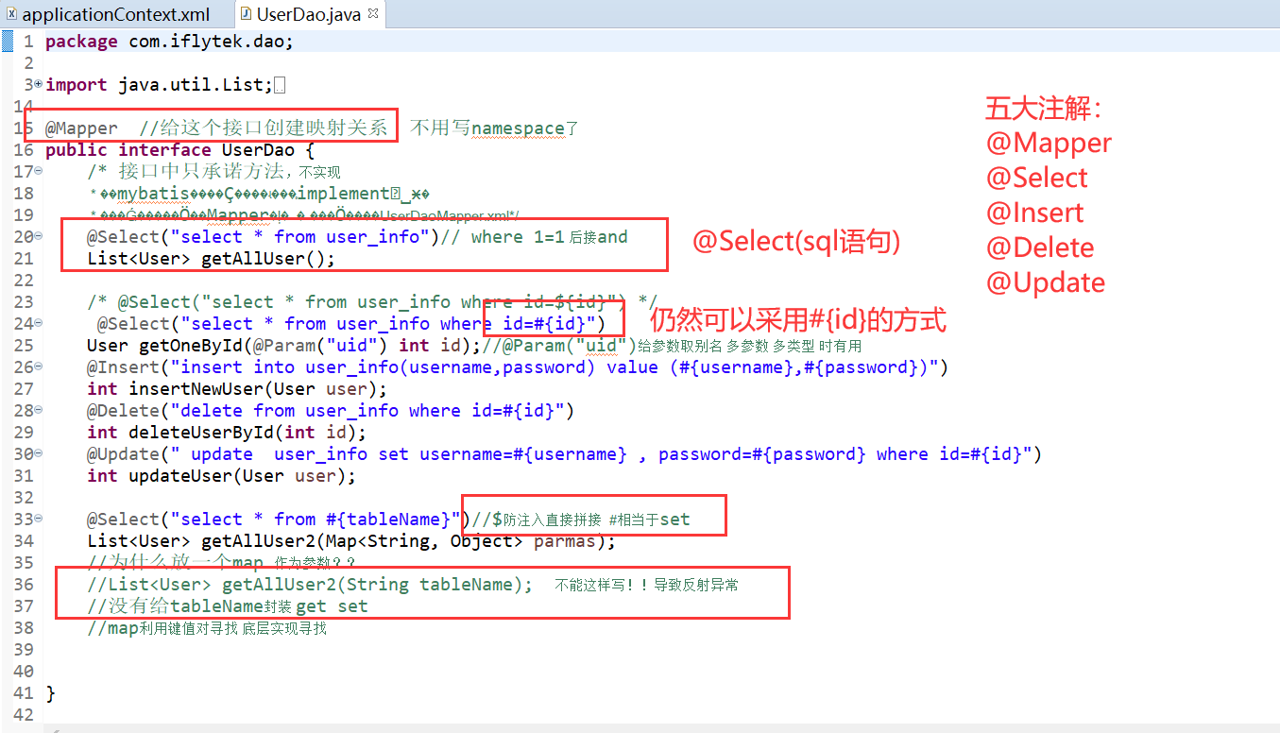Click 'List<User> getAllUser();' method declaration
Image resolution: width=1280 pixels, height=733 pixels.
211,259
